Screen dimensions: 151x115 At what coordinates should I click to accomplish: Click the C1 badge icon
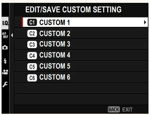point(32,22)
